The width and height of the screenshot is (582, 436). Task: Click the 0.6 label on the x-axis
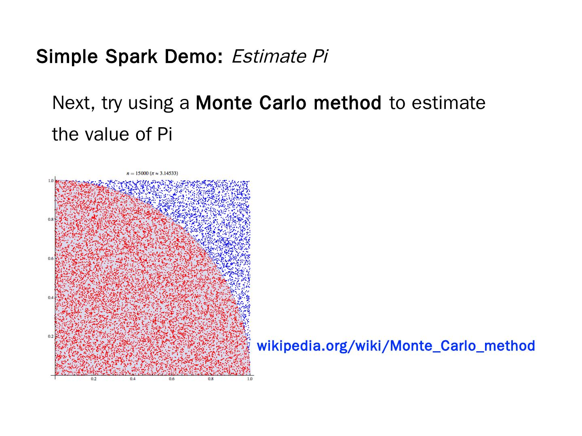coord(172,379)
